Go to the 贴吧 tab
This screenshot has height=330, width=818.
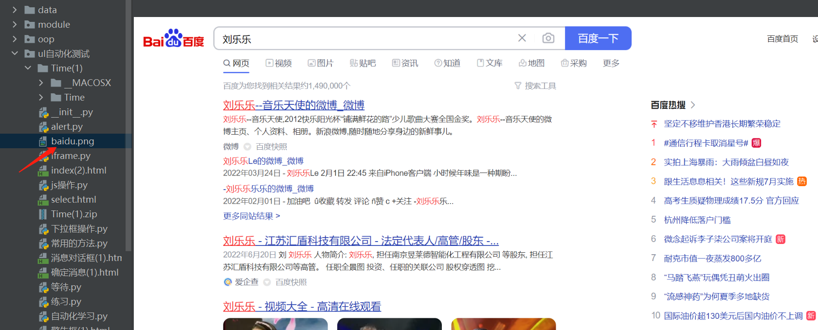(x=363, y=63)
